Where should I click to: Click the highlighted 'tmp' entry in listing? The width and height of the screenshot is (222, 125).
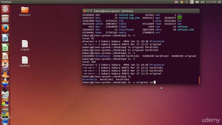click(x=180, y=18)
